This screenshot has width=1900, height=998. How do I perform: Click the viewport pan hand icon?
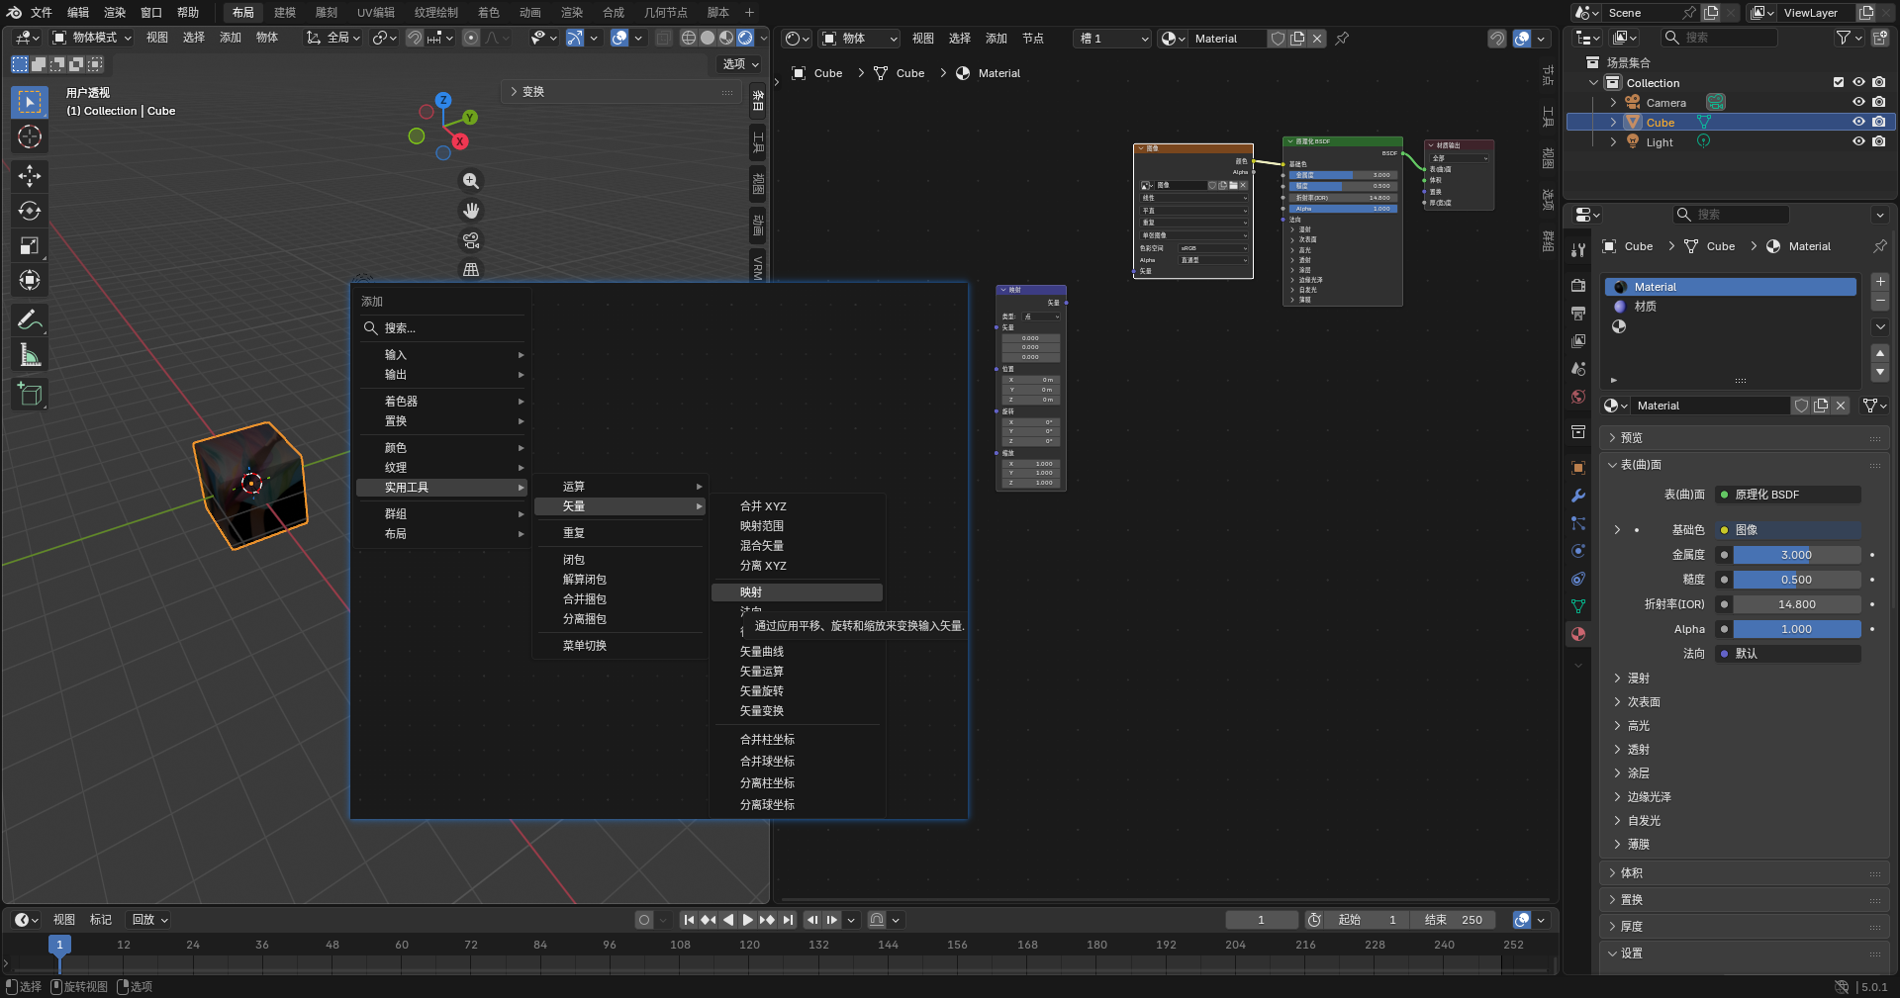tap(471, 211)
